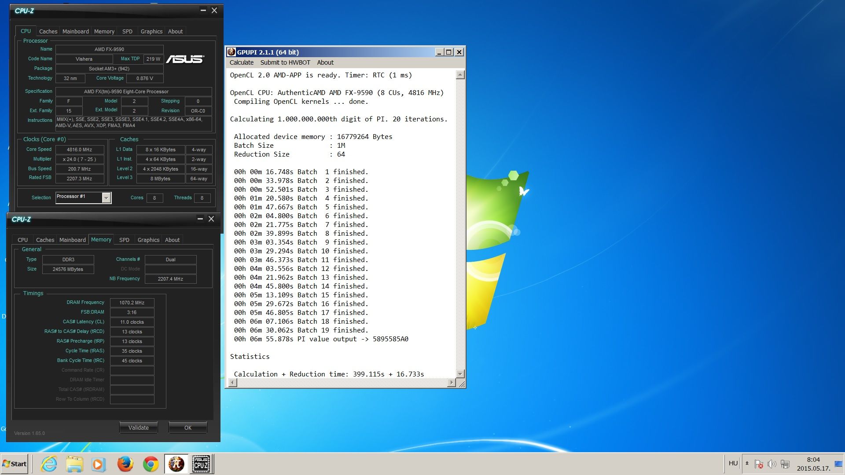Click the Multiplier x 24.0 value
This screenshot has width=845, height=475.
pos(80,159)
